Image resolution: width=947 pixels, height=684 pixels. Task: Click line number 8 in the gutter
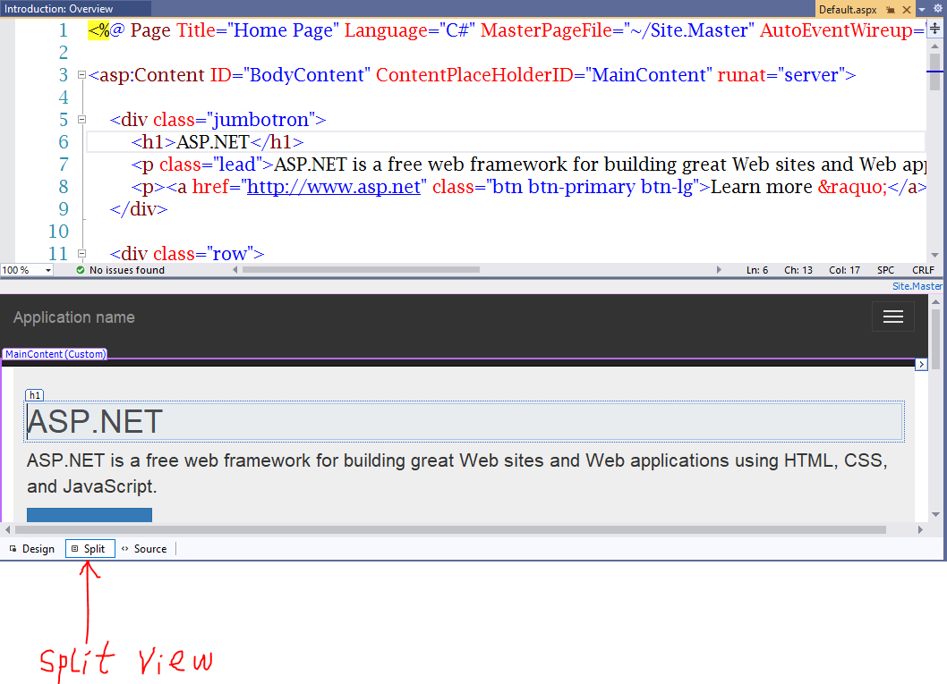(63, 187)
